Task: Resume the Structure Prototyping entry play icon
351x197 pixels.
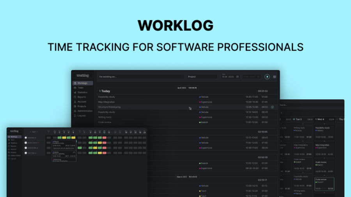Action: [x=272, y=107]
